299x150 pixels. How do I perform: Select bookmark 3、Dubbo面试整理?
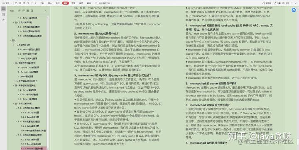coord(26,76)
